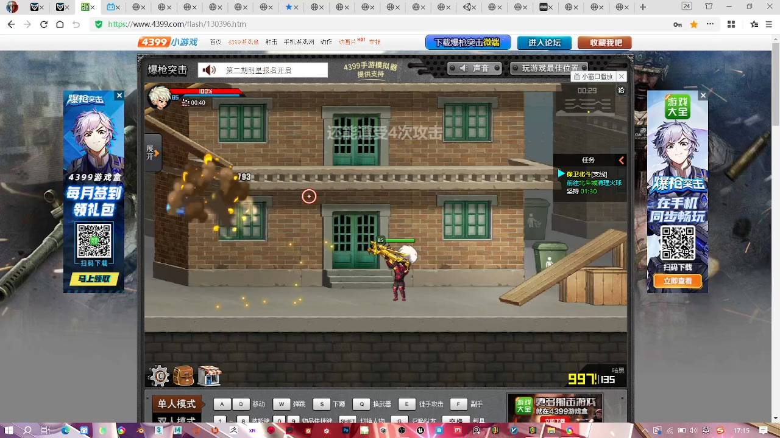Open Windows taskbar search icon
This screenshot has height=438, width=780.
27,430
